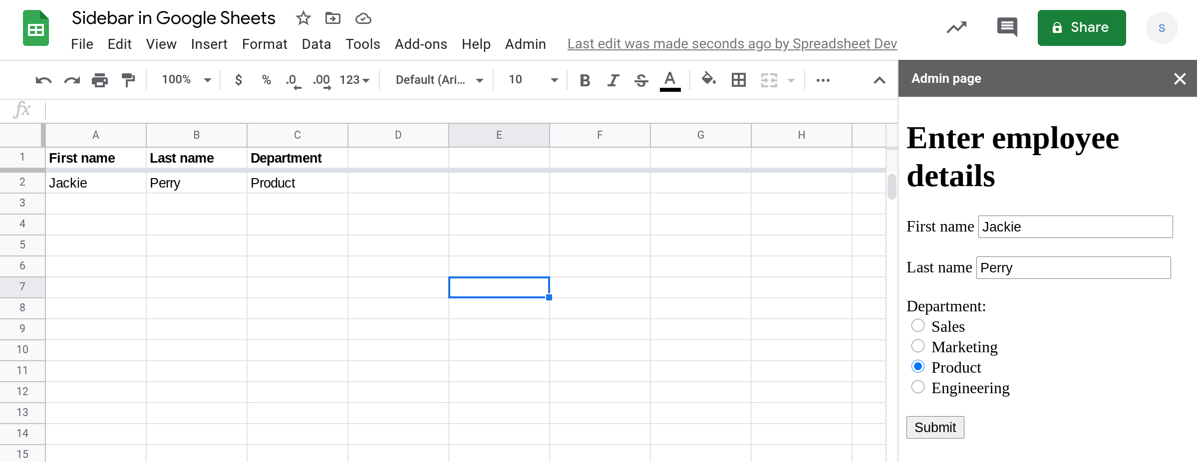Screen dimensions: 1197x462
Task: Increase decimal places
Action: 322,81
